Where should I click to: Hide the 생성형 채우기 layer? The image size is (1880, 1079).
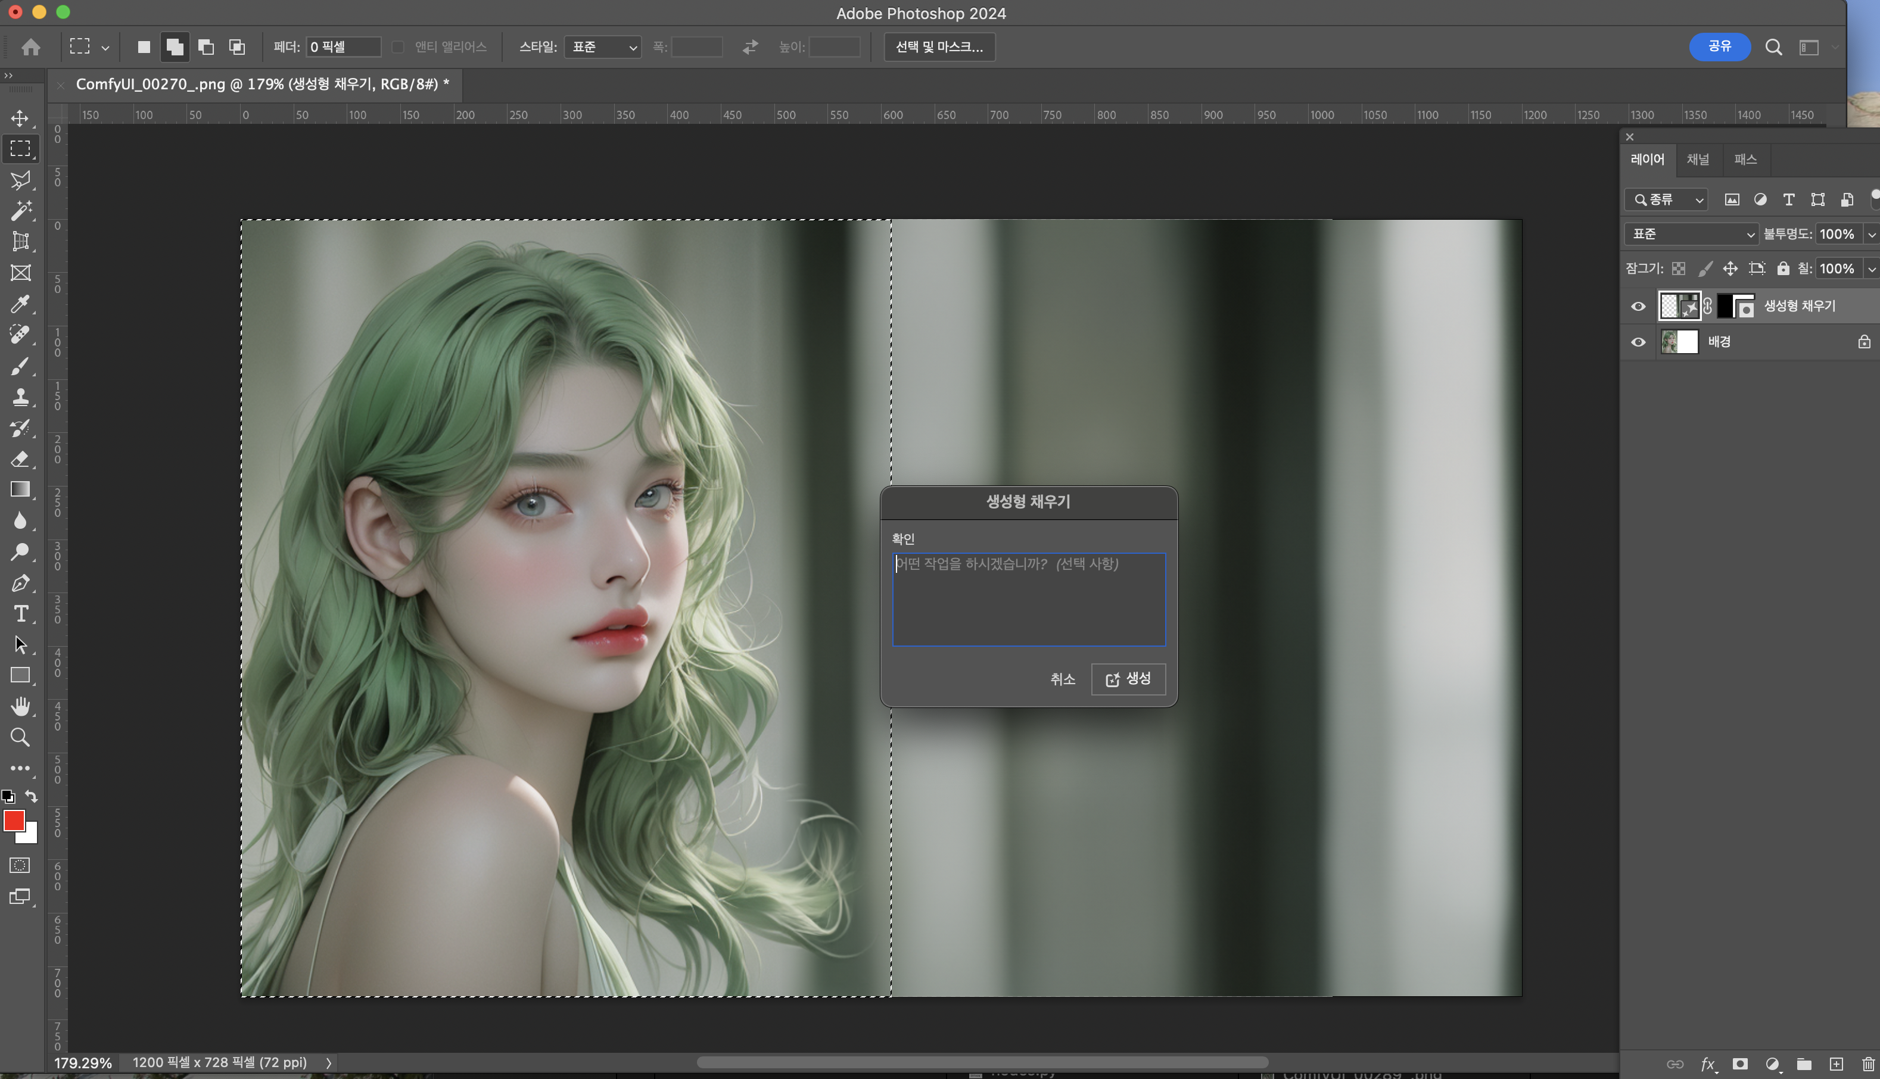tap(1638, 306)
